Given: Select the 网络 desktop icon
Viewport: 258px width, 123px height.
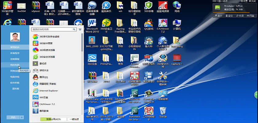Looking at the screenshot, I should pos(177,7).
